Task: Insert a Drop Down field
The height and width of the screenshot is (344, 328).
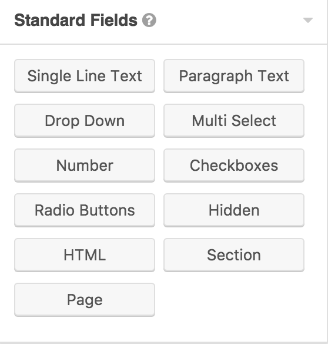Action: (x=85, y=121)
